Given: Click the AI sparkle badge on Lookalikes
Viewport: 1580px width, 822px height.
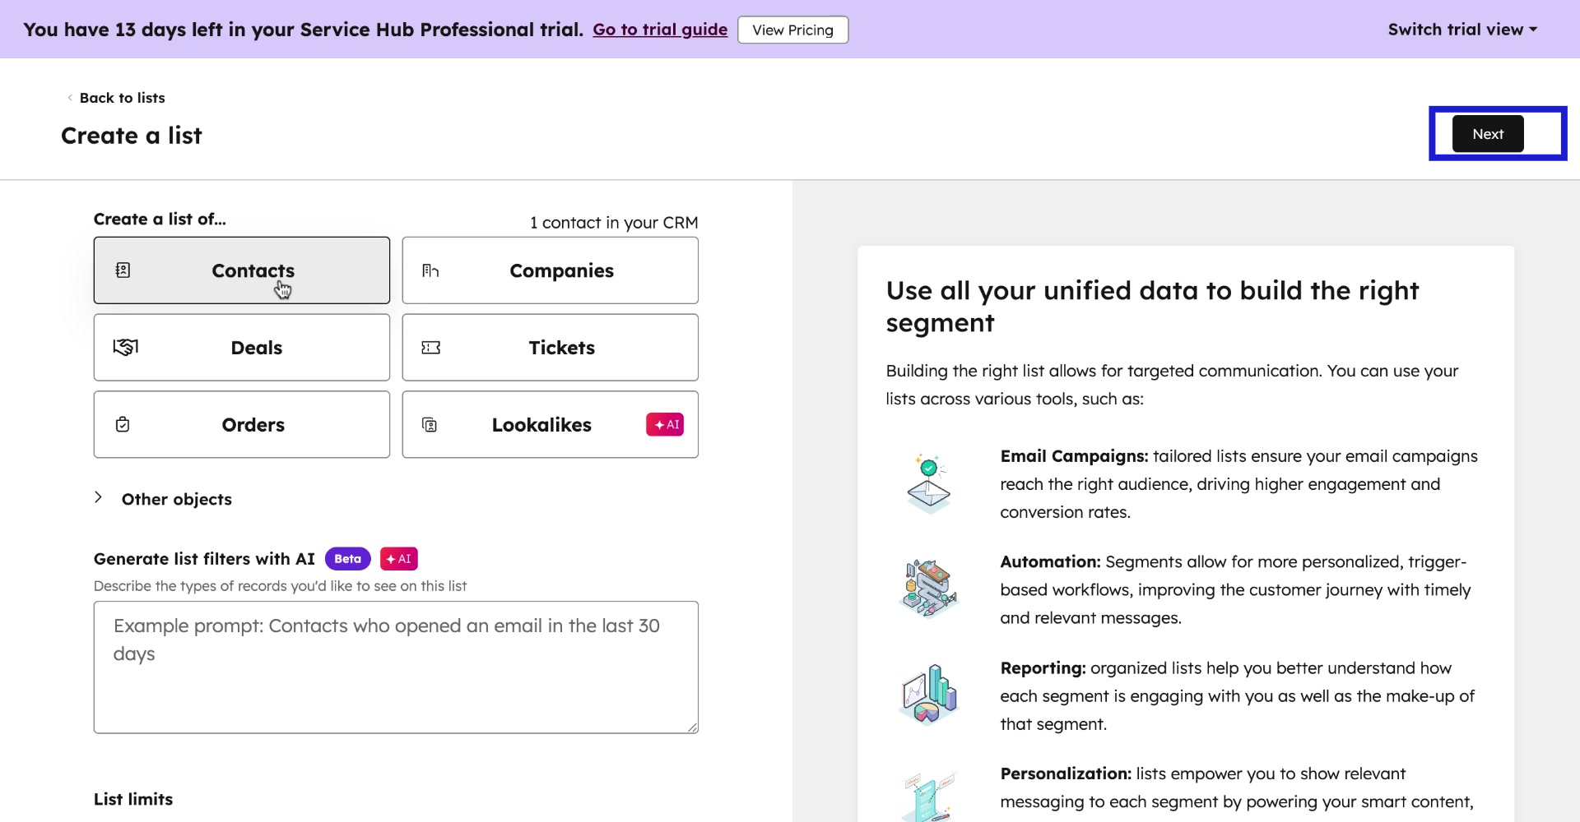Looking at the screenshot, I should [665, 424].
